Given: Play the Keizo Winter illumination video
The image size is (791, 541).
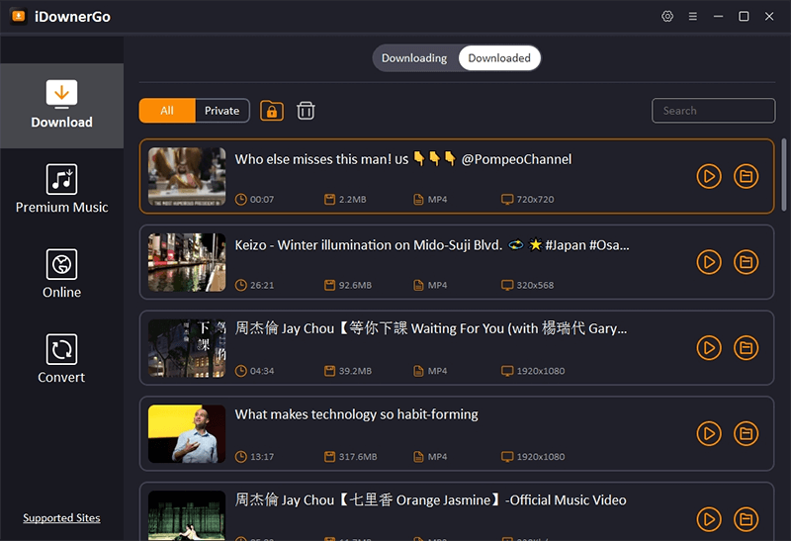Looking at the screenshot, I should [x=709, y=262].
